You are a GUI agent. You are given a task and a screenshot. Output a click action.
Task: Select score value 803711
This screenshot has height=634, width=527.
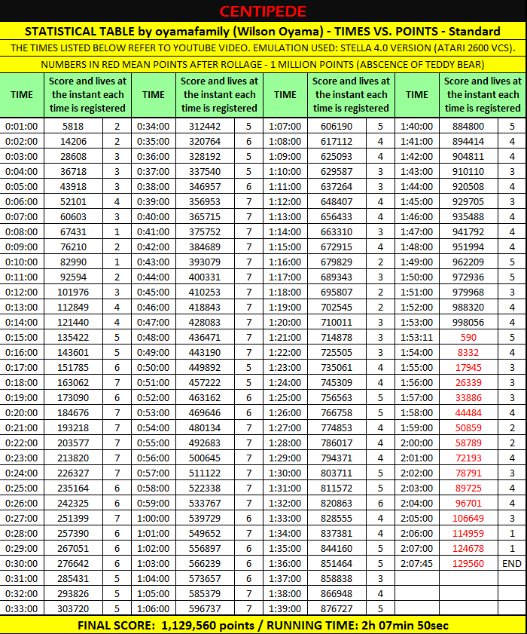click(337, 473)
